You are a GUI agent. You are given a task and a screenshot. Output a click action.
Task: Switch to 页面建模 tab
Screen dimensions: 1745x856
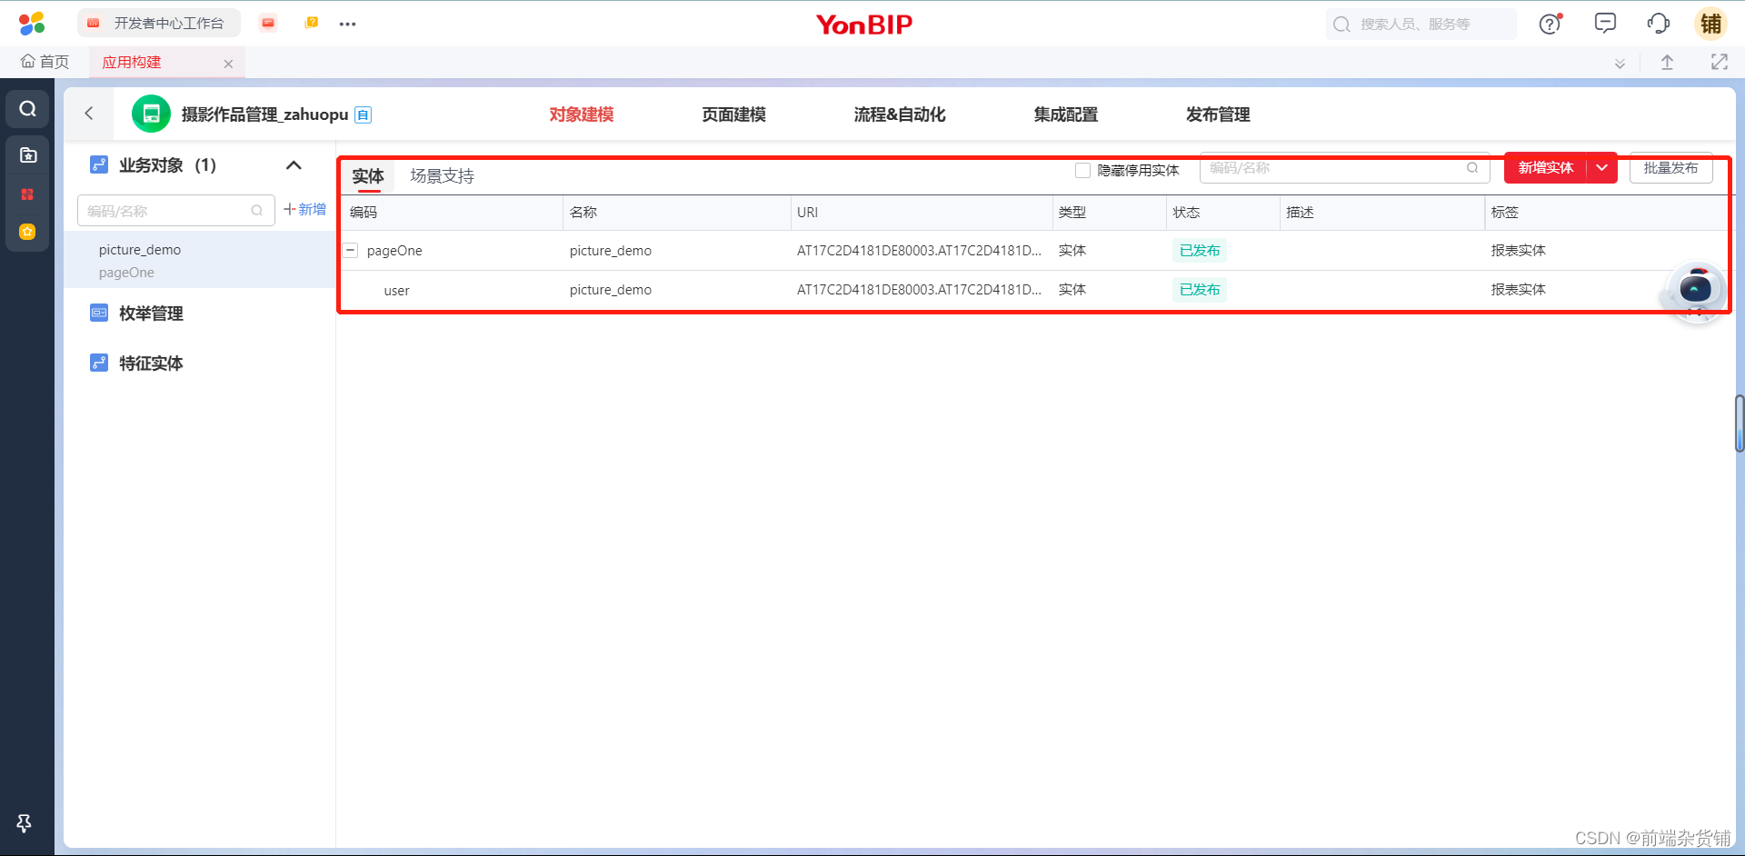[x=733, y=114]
